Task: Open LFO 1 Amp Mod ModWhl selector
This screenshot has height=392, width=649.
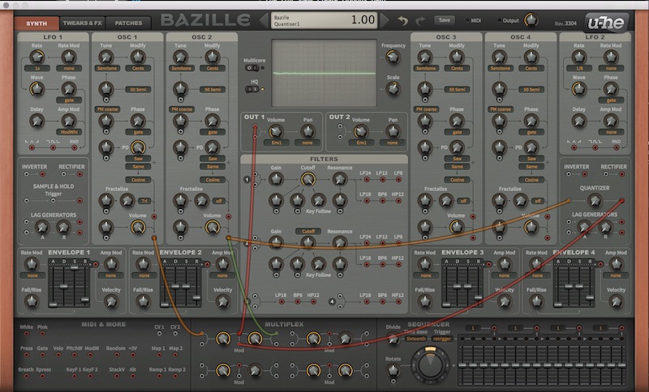Action: 69,132
